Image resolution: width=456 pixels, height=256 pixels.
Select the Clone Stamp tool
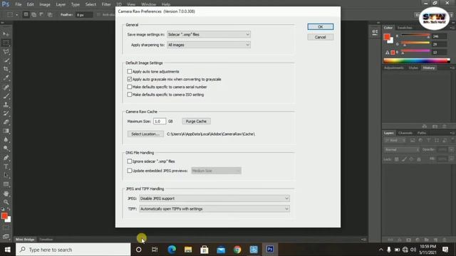6,105
